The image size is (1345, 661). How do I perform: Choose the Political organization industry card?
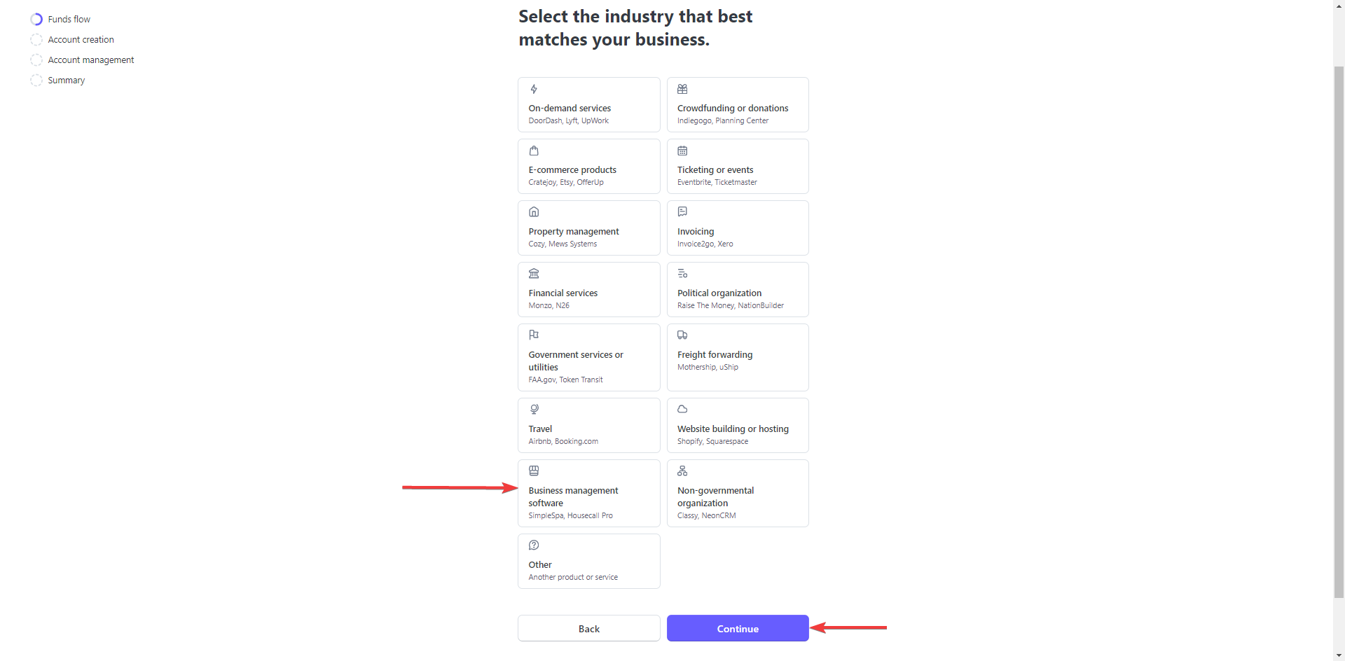(x=738, y=290)
